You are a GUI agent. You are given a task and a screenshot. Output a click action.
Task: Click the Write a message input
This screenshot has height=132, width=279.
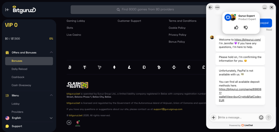tap(238, 117)
